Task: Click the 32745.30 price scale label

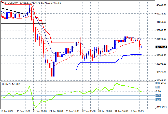Action: (x=161, y=80)
